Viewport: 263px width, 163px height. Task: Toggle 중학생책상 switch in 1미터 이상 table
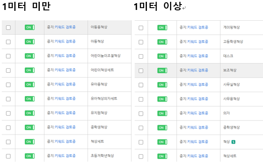pos(162,128)
